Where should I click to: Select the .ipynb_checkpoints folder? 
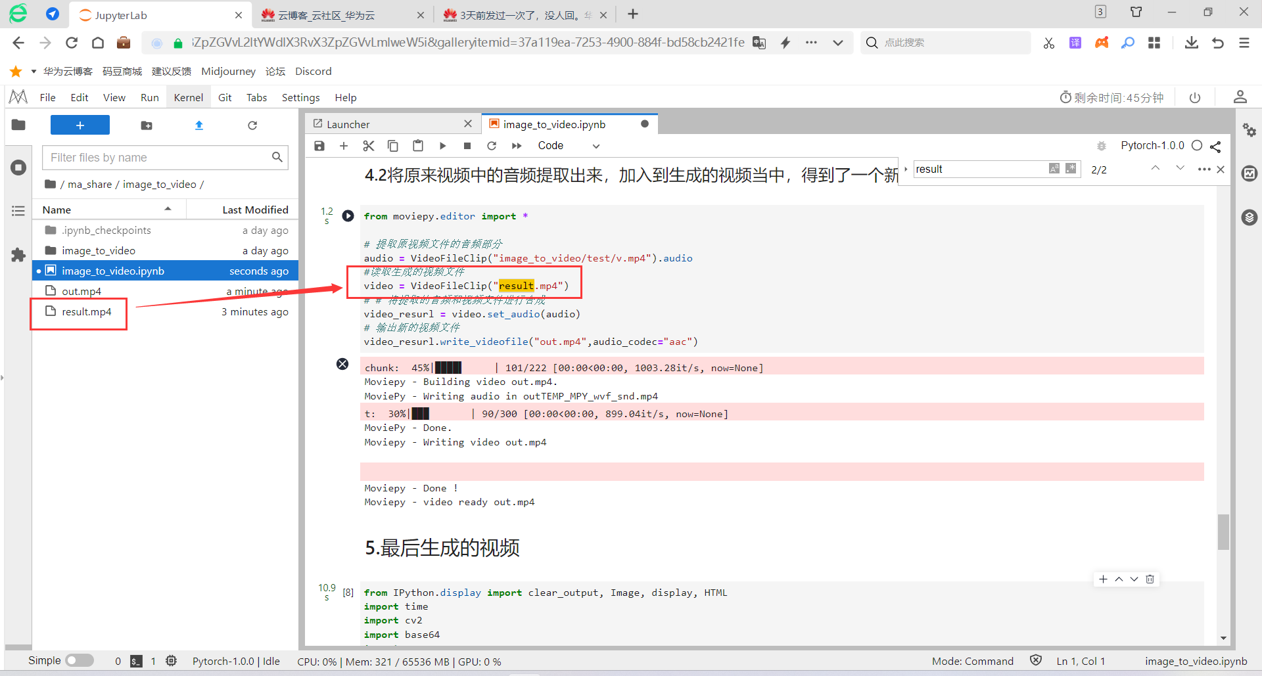pos(166,230)
